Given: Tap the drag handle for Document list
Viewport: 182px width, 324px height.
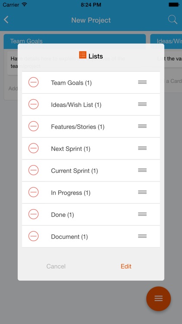Looking at the screenshot, I should (142, 236).
